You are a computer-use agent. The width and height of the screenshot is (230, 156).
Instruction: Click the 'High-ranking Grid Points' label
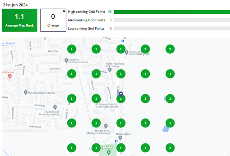coord(87,12)
